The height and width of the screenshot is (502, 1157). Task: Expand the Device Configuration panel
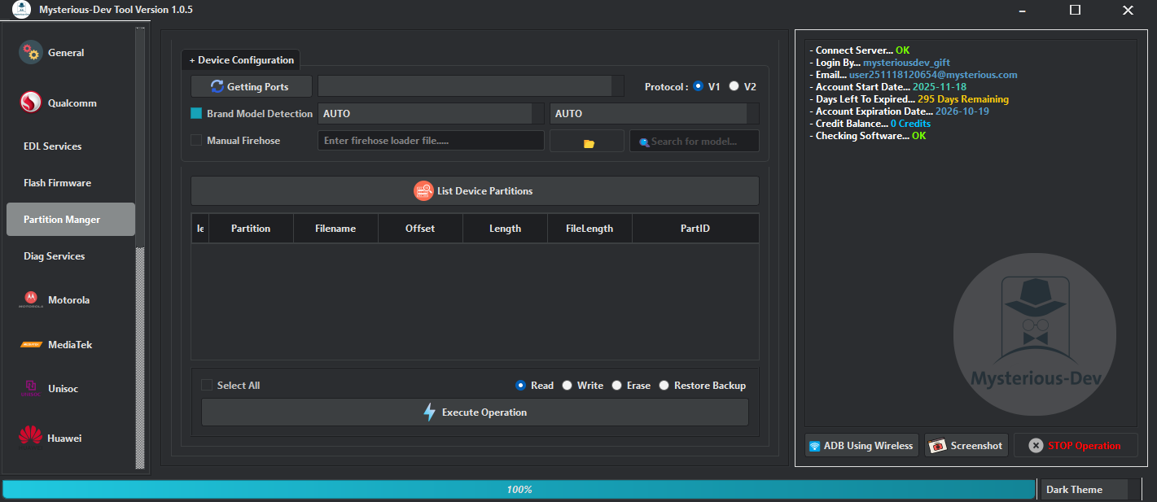pyautogui.click(x=241, y=59)
